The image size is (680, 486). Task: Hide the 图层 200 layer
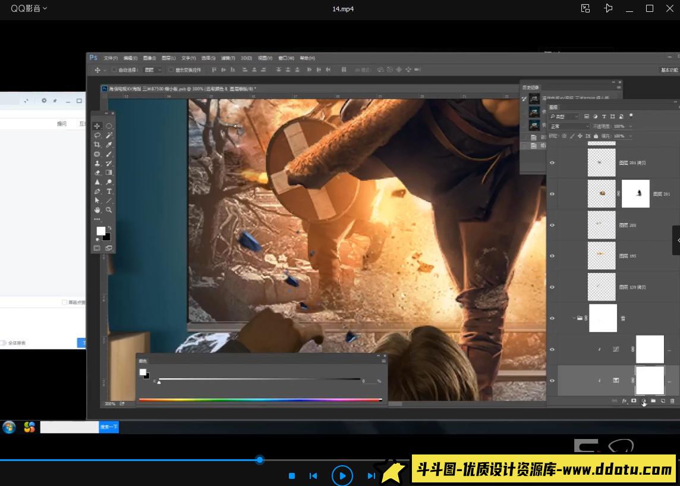pos(552,225)
